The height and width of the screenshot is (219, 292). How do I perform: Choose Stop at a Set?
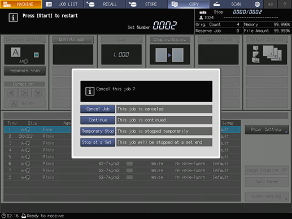pyautogui.click(x=98, y=142)
